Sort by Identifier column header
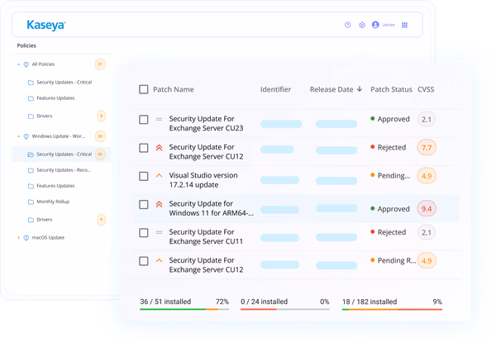 pos(275,89)
